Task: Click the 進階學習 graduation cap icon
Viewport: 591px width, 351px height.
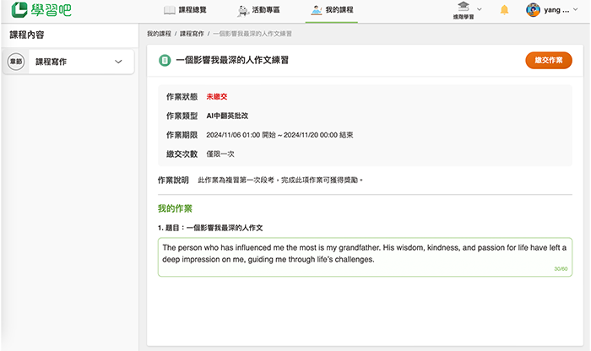Action: pyautogui.click(x=464, y=8)
